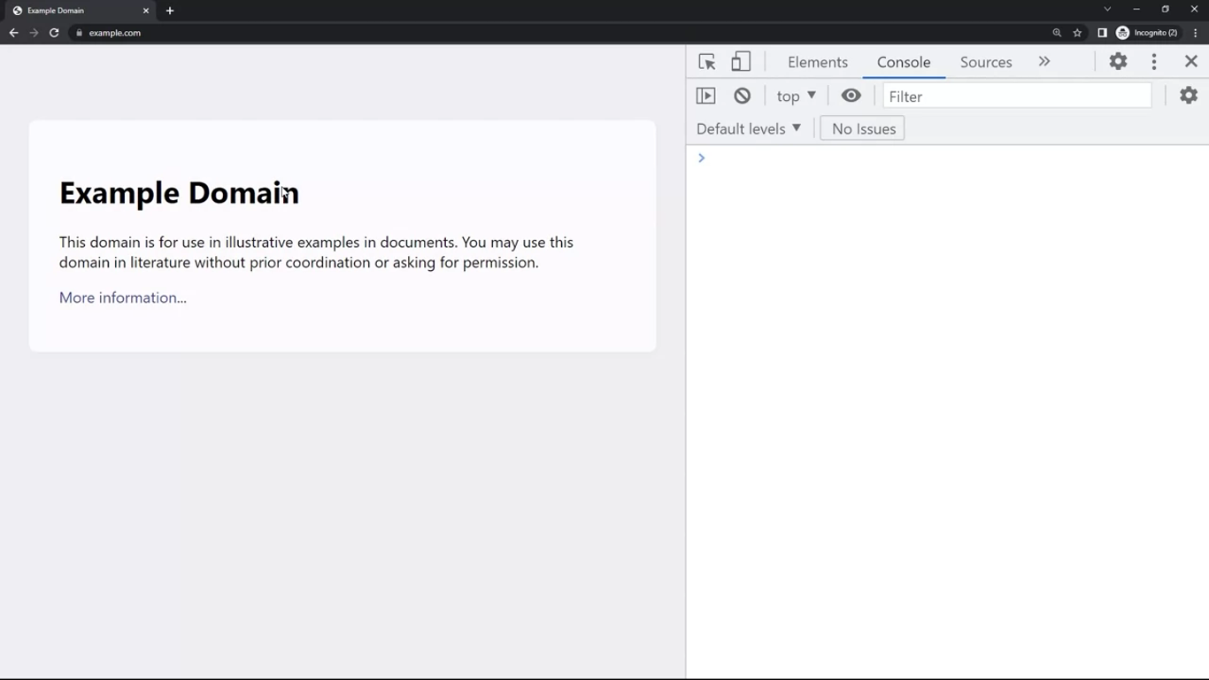Open the browser zoom indicator
The image size is (1209, 680).
click(x=1057, y=33)
